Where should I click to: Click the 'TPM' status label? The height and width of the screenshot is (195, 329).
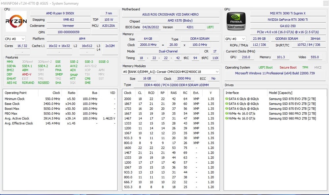coord(305,67)
